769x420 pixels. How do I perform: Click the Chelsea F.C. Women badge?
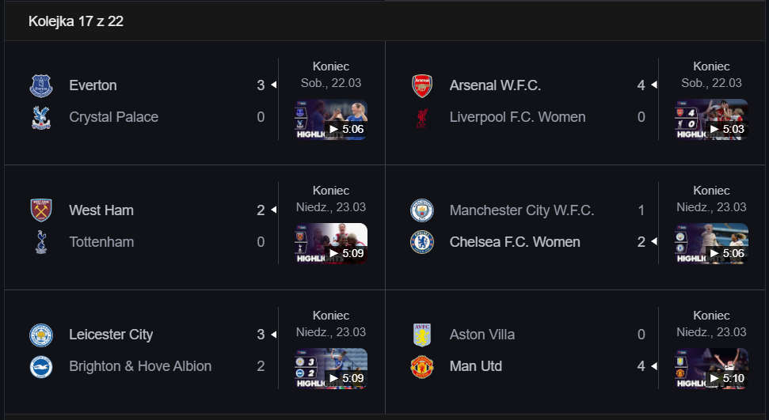pyautogui.click(x=422, y=242)
